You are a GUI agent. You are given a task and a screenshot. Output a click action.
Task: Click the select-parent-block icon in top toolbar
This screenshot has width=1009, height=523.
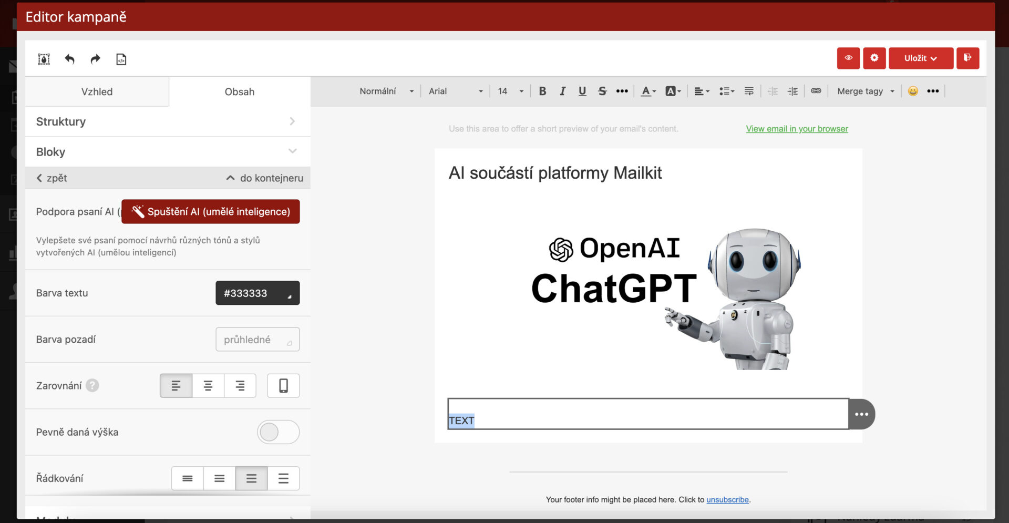point(44,59)
